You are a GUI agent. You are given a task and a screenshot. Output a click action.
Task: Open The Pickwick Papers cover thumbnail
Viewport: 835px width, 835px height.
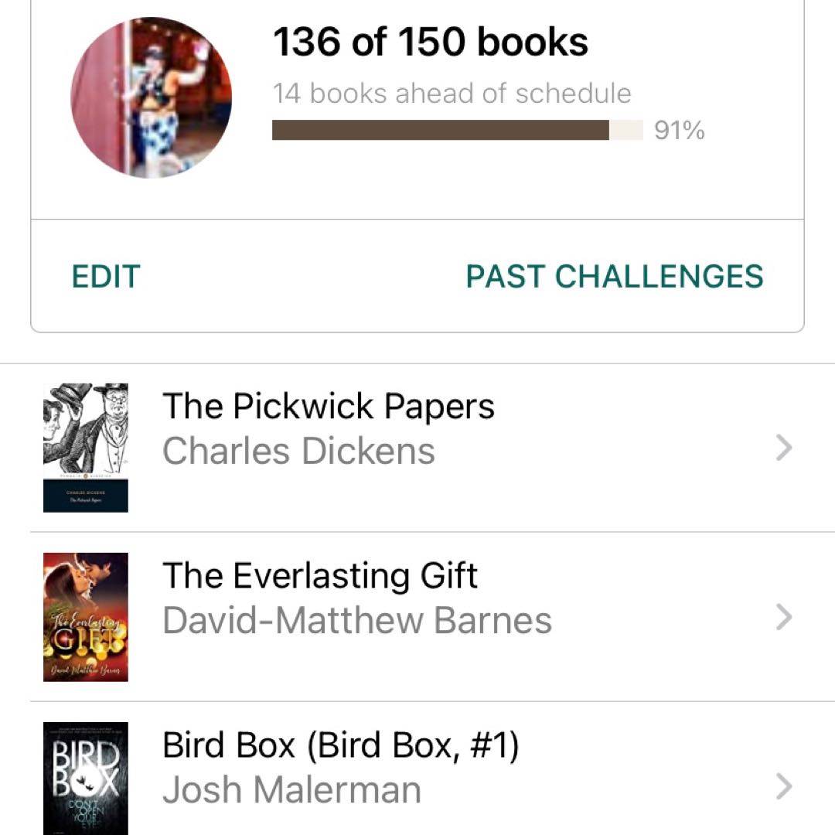coord(86,448)
